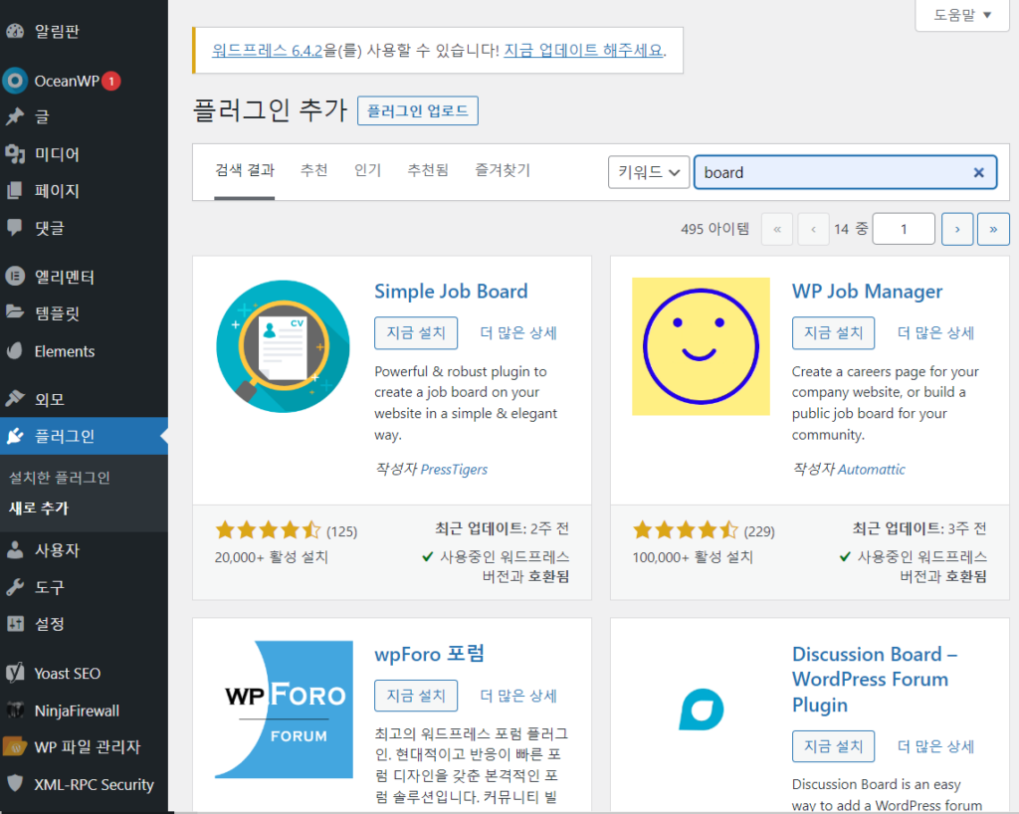Click the 지금 업데이트 해주세요 link
The height and width of the screenshot is (814, 1019).
[583, 50]
